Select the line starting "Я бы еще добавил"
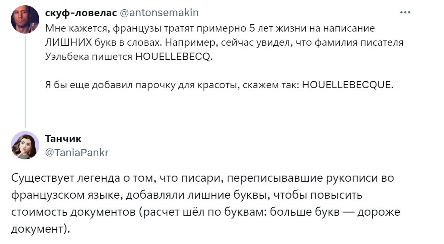The image size is (444, 244). 218,85
